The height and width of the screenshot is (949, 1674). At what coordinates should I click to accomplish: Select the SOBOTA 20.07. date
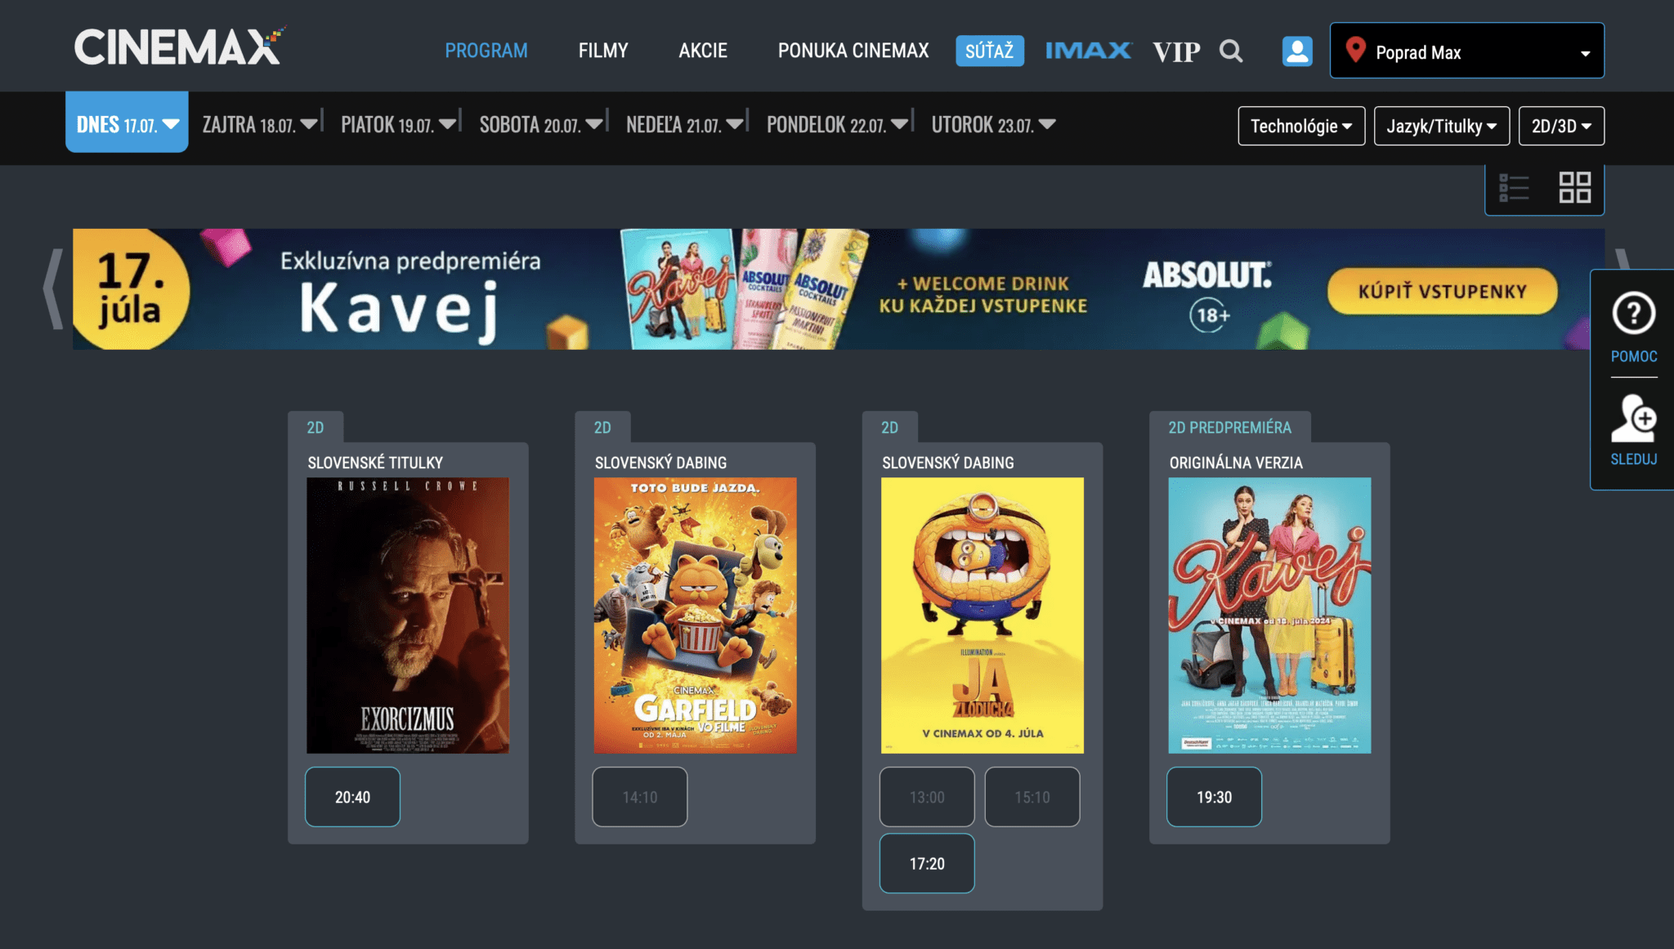539,124
